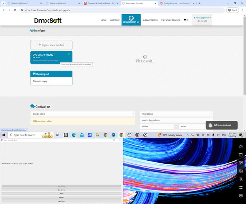Go to HOME in navigation
The image size is (246, 204).
tap(104, 20)
